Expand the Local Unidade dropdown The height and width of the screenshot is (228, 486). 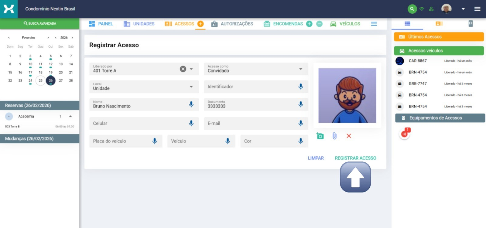[x=191, y=87]
